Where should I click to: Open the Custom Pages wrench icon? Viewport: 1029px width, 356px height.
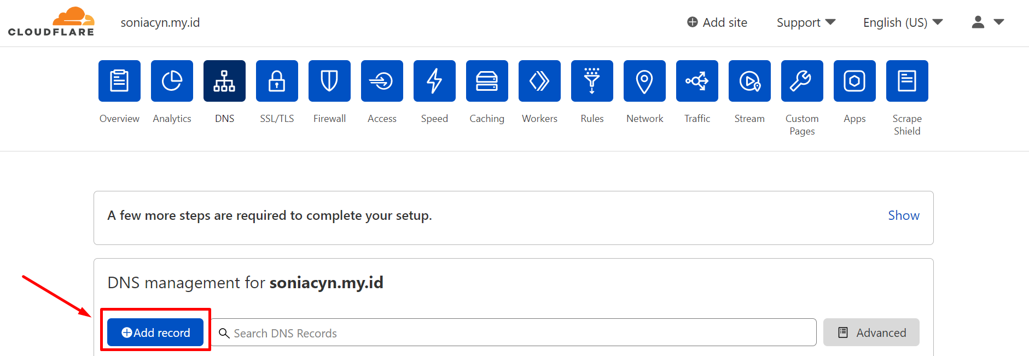tap(802, 81)
